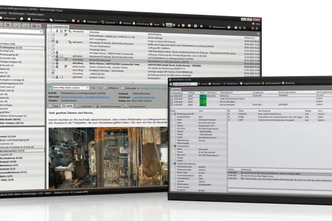Open the Einstellungen menu

(17, 14)
